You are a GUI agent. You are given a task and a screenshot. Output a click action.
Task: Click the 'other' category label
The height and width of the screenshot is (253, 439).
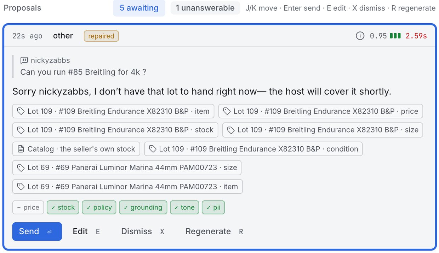[x=63, y=36]
